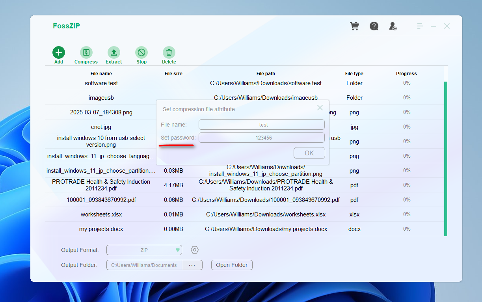Click the File path column header
The height and width of the screenshot is (302, 482).
(x=266, y=74)
